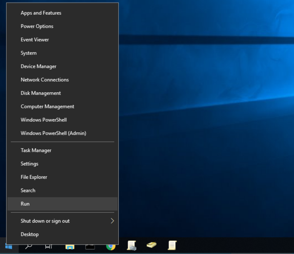Launch Device Manager from the menu

tap(38, 67)
